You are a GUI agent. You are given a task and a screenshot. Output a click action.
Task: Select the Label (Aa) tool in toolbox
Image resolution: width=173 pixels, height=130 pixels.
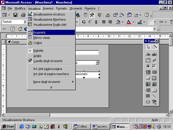pos(148,54)
